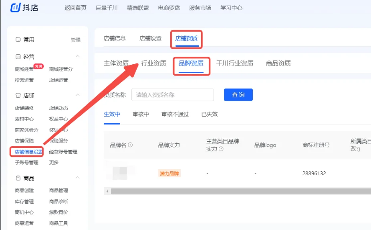The height and width of the screenshot is (230, 371).
Task: Click the help icon beside 品牌名
Action: 130,145
